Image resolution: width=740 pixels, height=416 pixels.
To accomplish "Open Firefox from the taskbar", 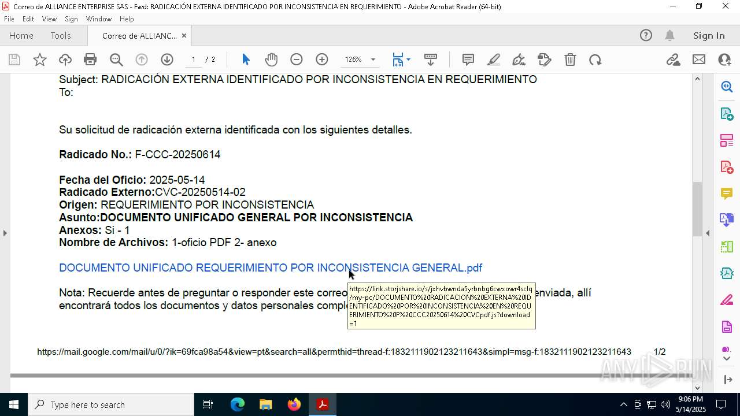I will pos(294,404).
